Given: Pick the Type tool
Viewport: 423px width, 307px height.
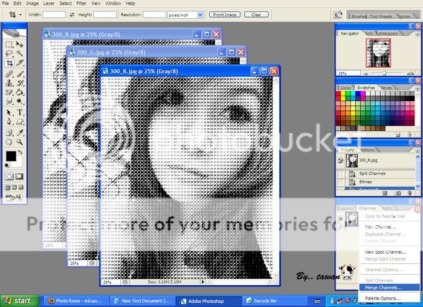Looking at the screenshot, I should coord(20,112).
